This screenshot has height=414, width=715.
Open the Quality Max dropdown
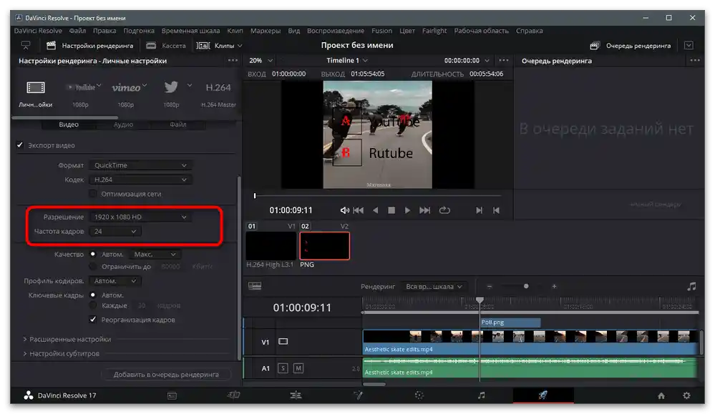pos(155,254)
